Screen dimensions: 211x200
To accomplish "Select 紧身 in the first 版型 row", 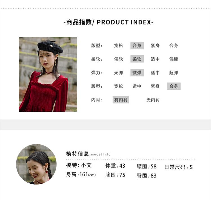I will coord(155,46).
